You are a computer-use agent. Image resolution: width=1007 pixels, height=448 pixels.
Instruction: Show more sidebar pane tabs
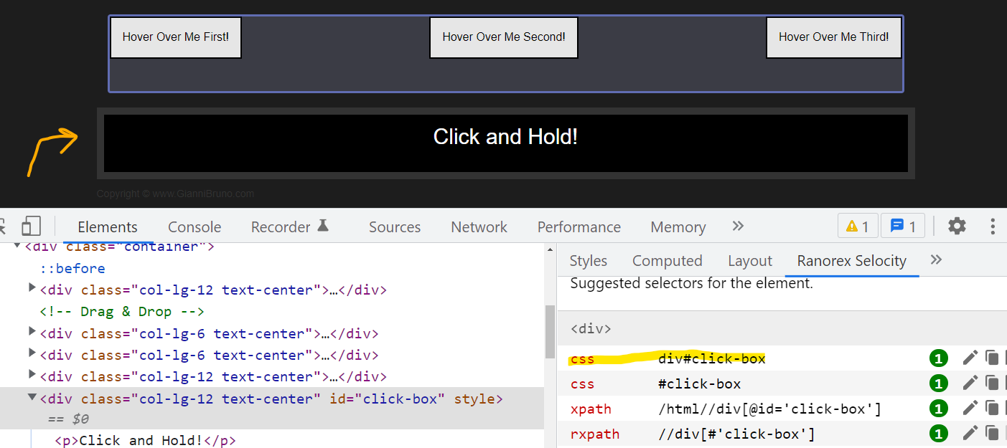point(936,260)
